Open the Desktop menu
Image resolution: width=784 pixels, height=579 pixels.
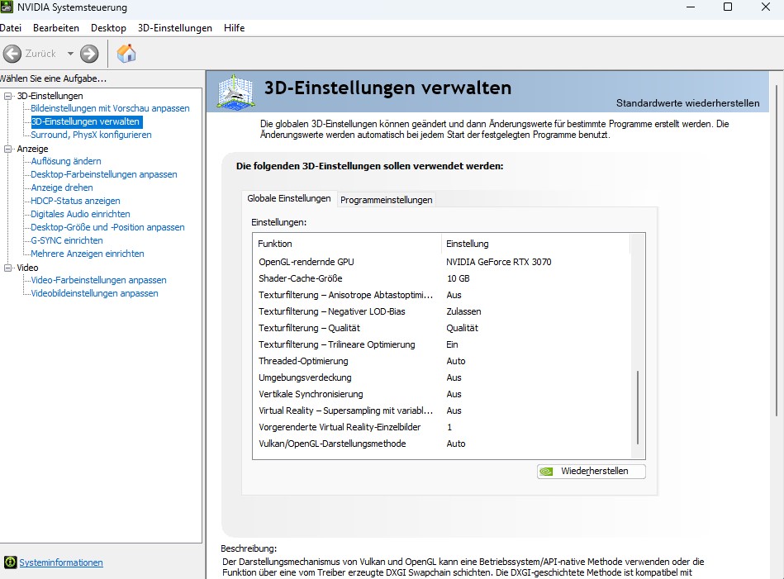click(108, 28)
